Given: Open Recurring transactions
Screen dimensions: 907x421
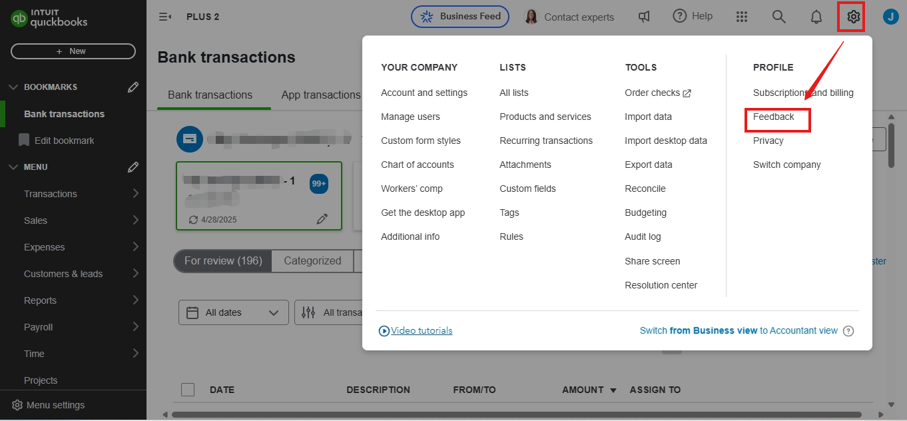Looking at the screenshot, I should point(546,141).
